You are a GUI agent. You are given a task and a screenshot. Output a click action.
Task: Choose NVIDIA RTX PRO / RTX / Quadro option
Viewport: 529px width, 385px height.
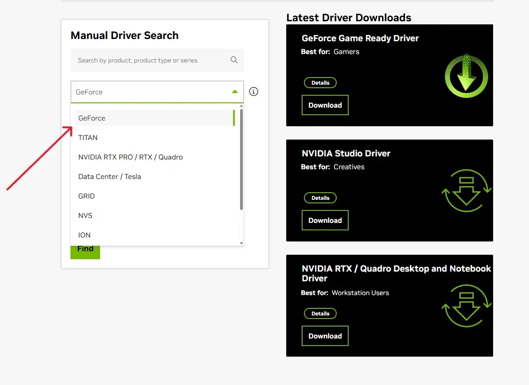point(130,157)
